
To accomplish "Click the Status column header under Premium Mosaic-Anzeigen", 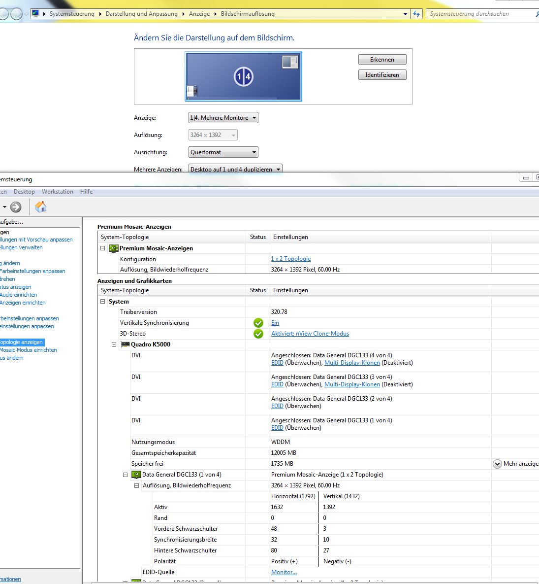I will tap(258, 237).
